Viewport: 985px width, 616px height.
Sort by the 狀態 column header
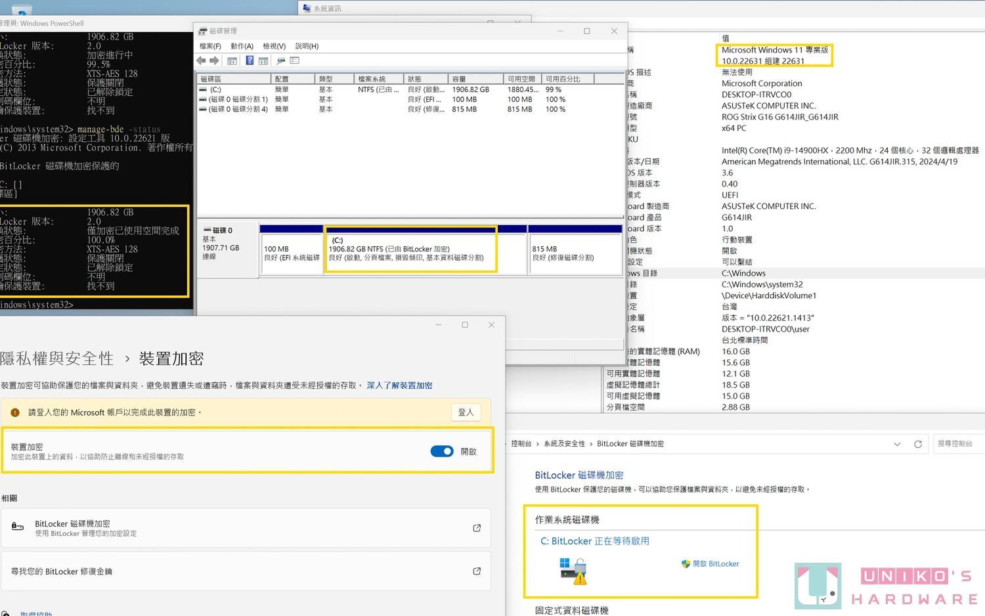click(x=426, y=79)
